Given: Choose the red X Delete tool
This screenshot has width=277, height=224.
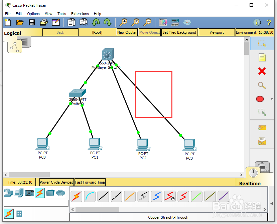Looking at the screenshot, I should click(262, 71).
